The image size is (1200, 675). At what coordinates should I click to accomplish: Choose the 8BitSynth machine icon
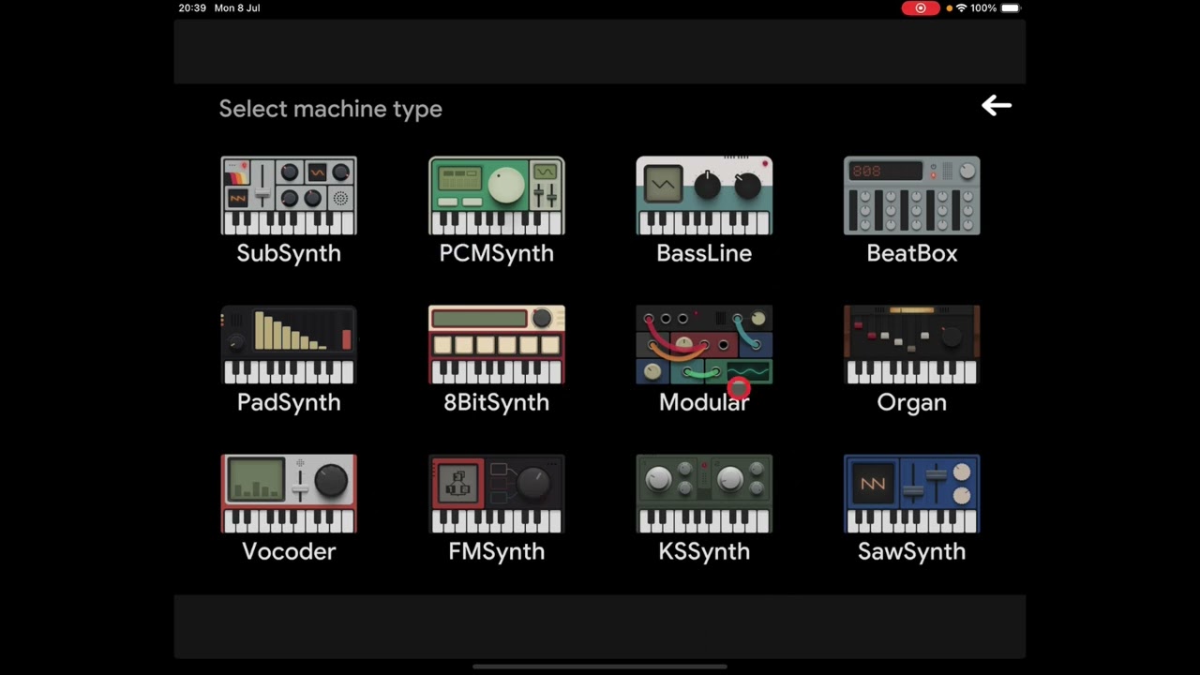(x=497, y=345)
